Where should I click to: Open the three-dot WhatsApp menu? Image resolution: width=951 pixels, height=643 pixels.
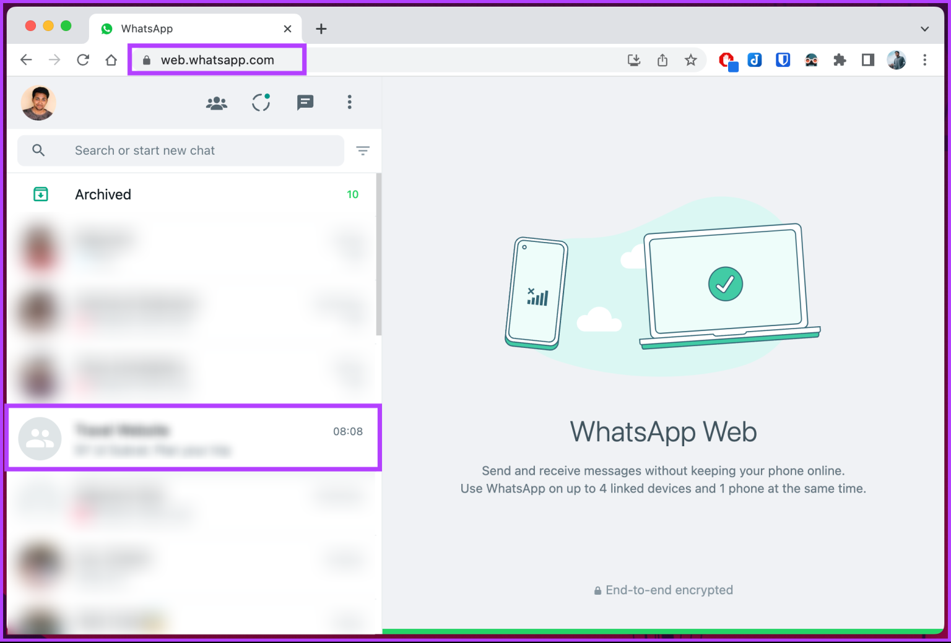350,102
